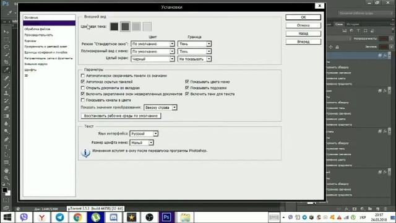Uncheck 'Показывать подсказки'

pos(187,88)
